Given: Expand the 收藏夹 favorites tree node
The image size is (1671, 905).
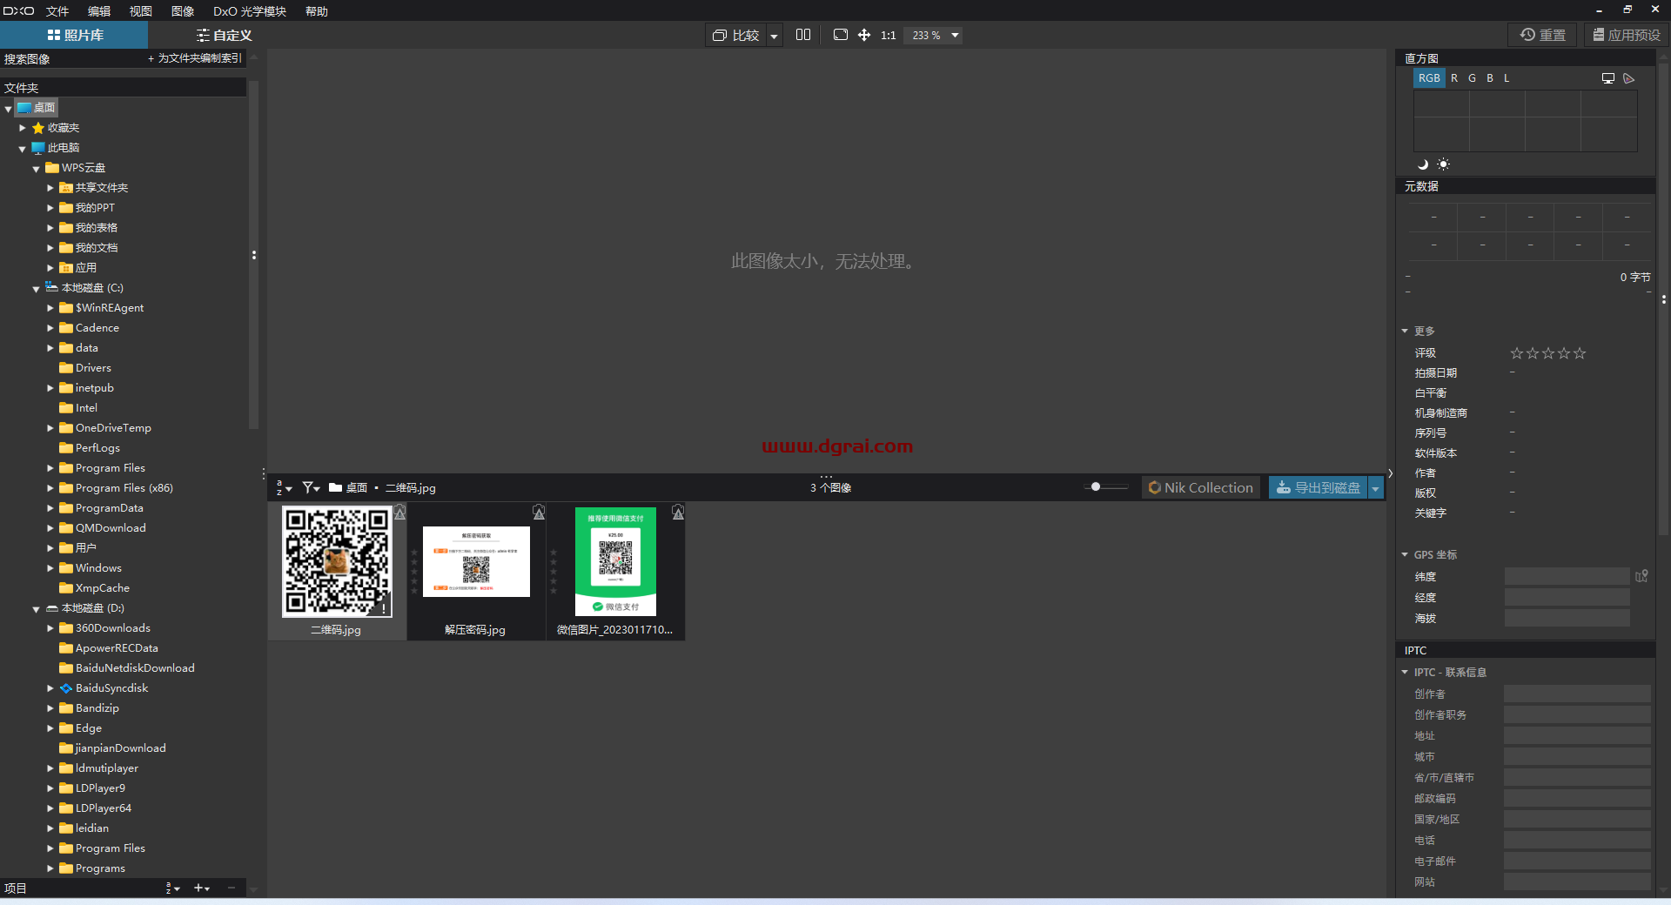Looking at the screenshot, I should 23,128.
